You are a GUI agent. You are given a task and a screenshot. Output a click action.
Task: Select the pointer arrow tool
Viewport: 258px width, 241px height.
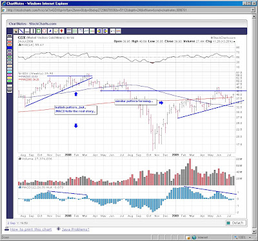tap(15, 31)
